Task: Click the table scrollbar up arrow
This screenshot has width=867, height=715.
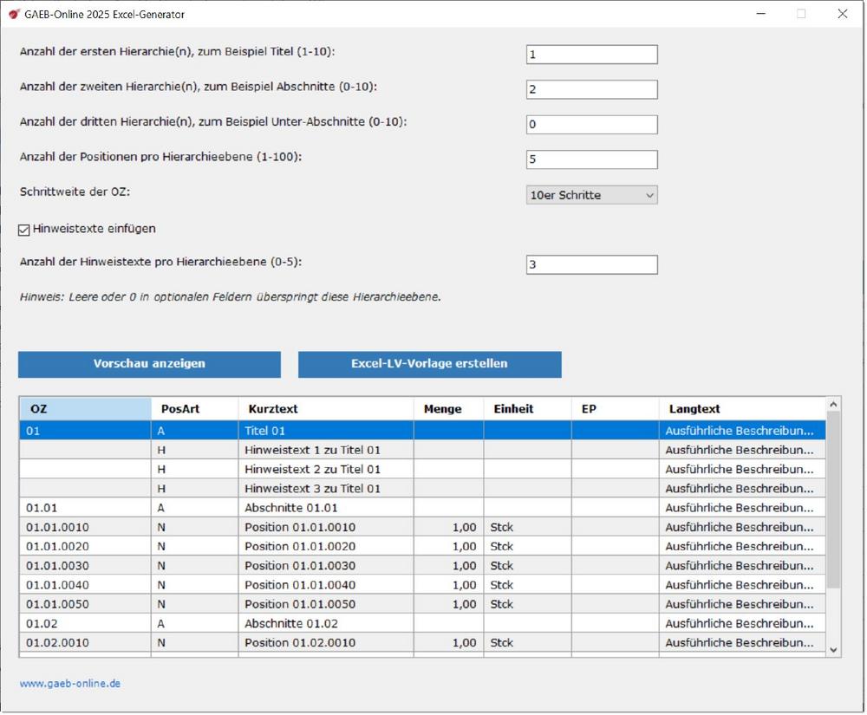Action: [833, 405]
